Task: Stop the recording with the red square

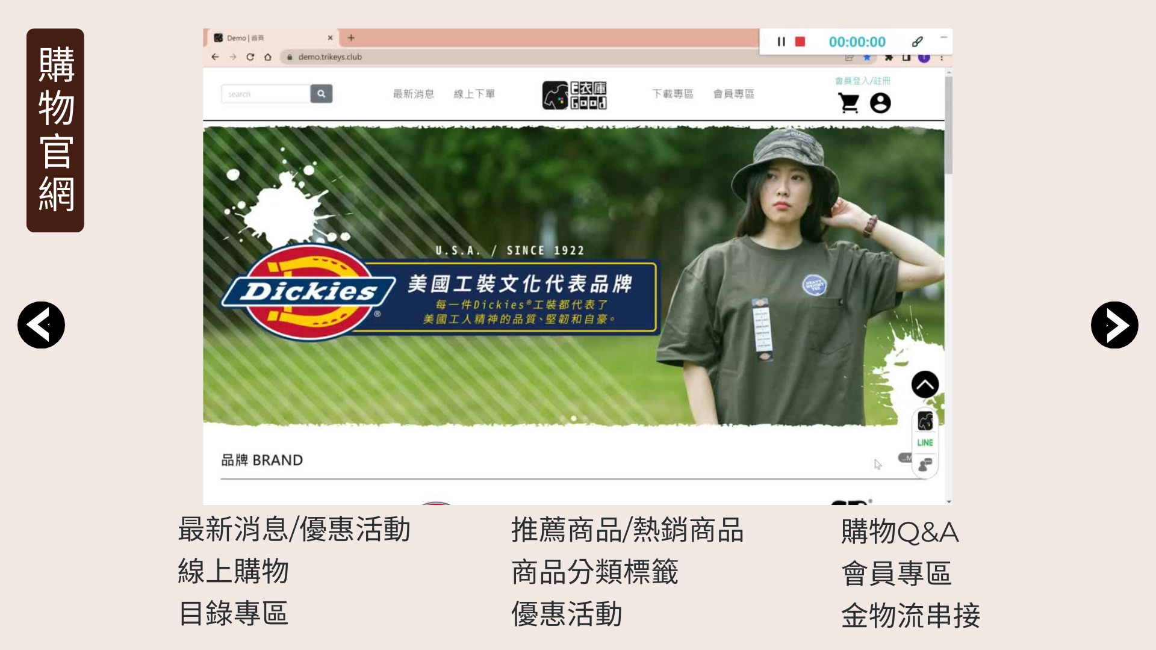Action: [x=800, y=42]
